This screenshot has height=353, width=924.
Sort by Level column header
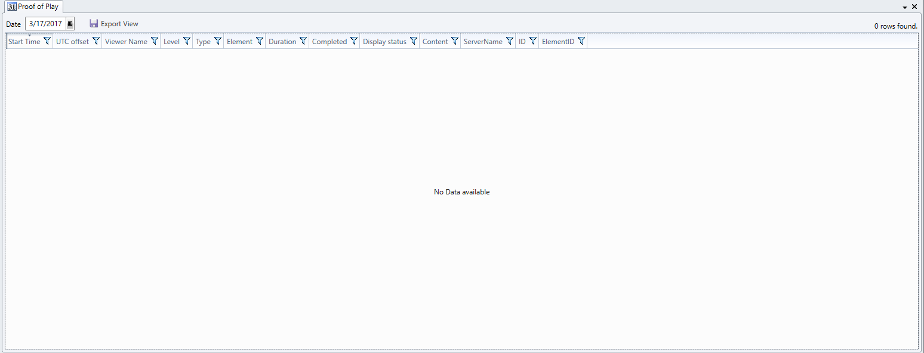click(171, 42)
